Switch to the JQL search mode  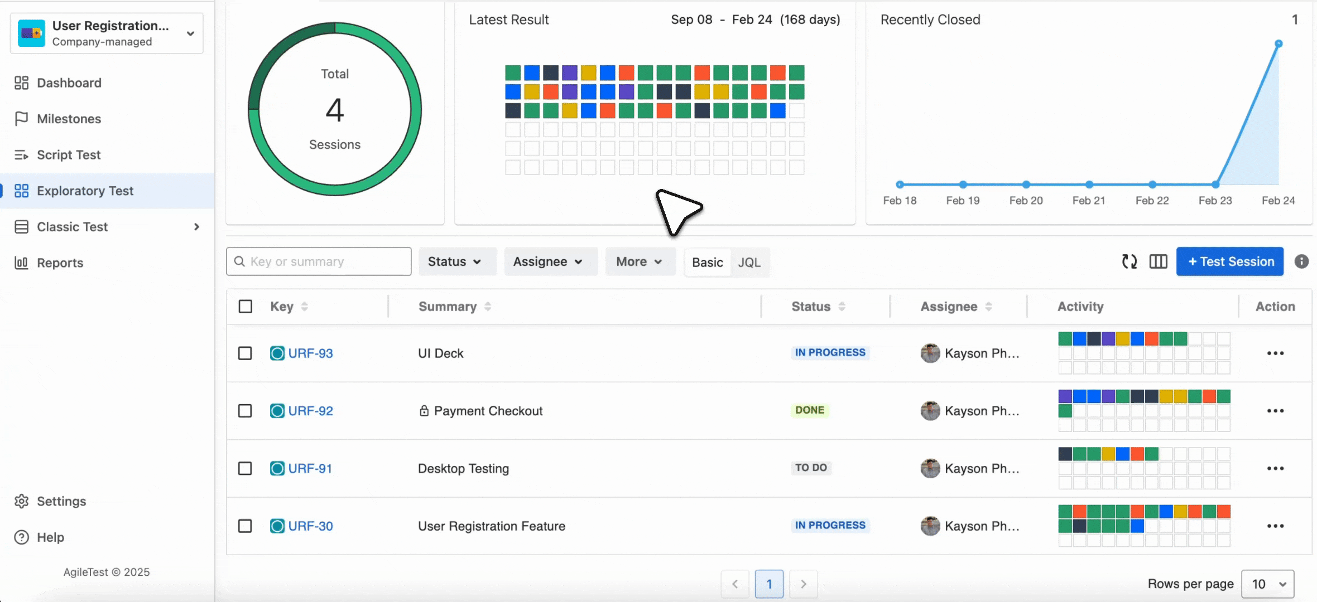(749, 262)
